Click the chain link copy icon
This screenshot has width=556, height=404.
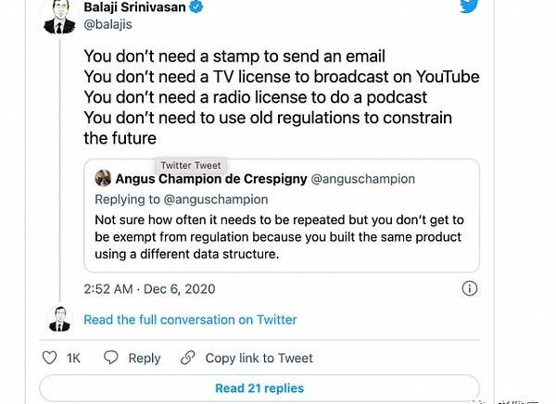188,358
